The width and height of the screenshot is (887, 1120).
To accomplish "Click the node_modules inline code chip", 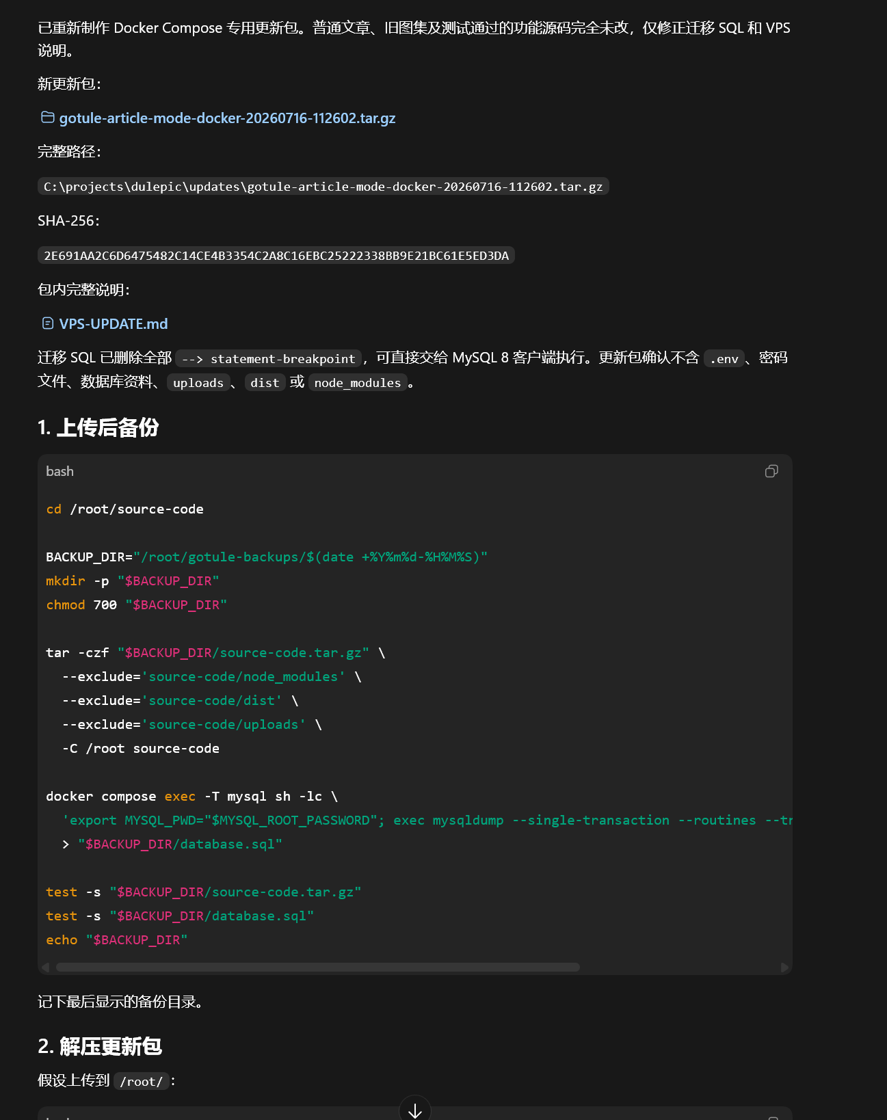I will point(358,383).
